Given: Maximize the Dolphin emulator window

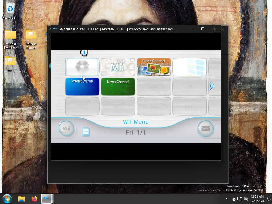Looking at the screenshot, I should pos(203,29).
